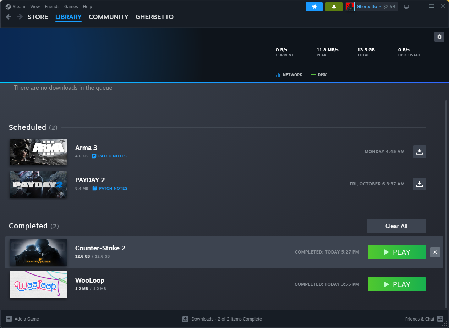
Task: Clear all completed downloads
Action: pos(396,226)
